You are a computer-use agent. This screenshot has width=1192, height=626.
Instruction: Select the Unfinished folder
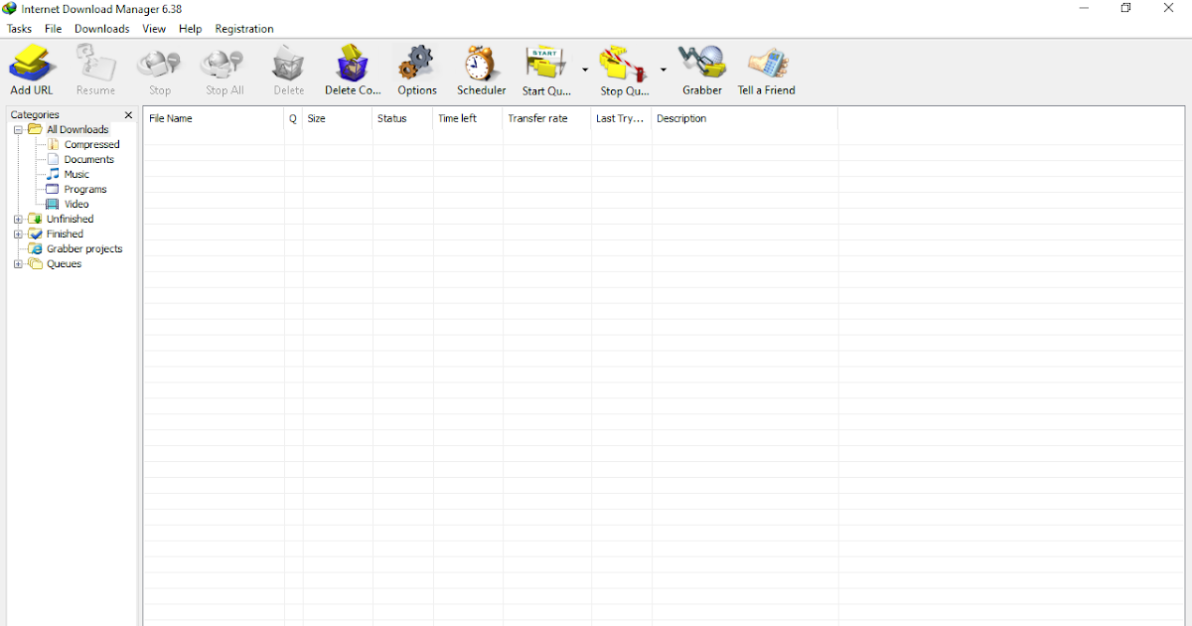point(70,219)
